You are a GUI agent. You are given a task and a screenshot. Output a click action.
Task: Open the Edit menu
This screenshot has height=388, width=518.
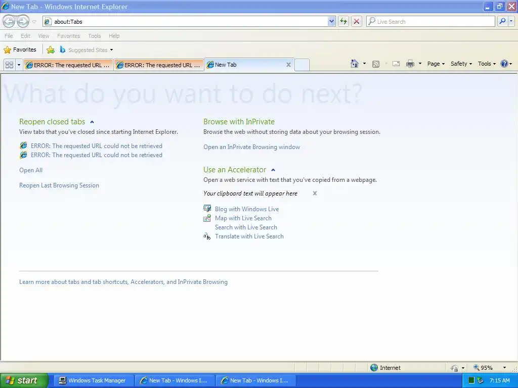point(25,36)
